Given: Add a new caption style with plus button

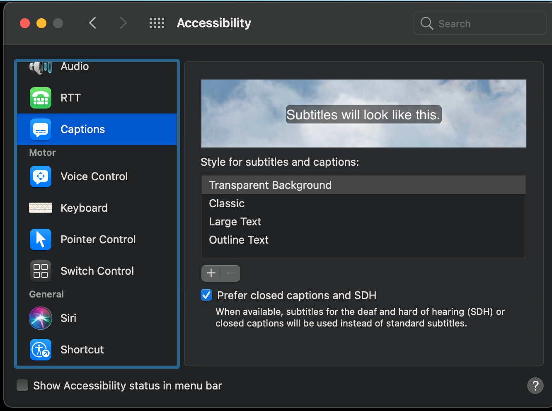Looking at the screenshot, I should tap(211, 273).
